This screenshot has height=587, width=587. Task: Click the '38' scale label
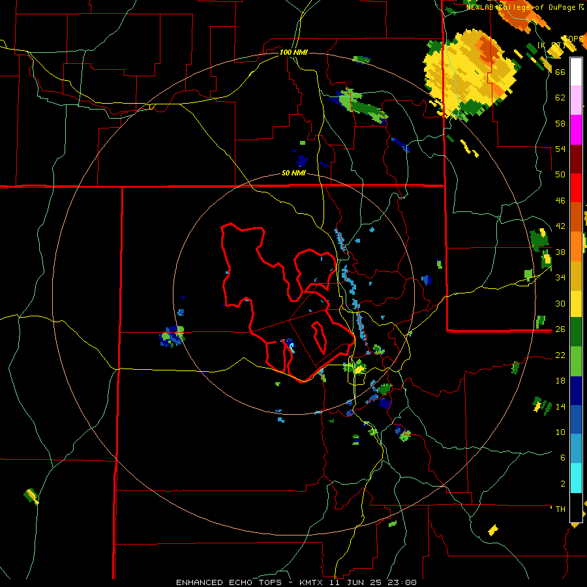click(x=560, y=252)
